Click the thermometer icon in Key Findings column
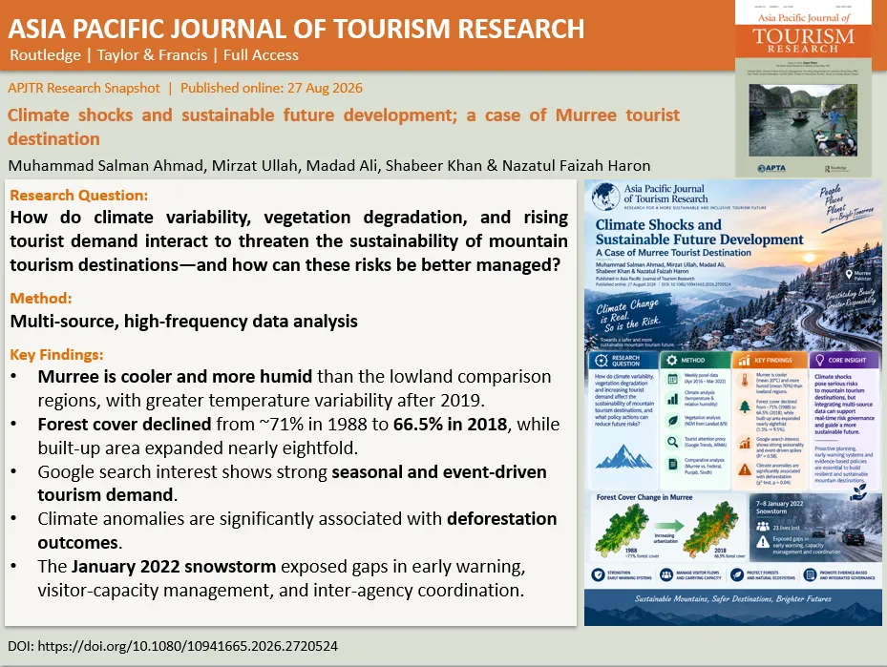 coord(745,380)
